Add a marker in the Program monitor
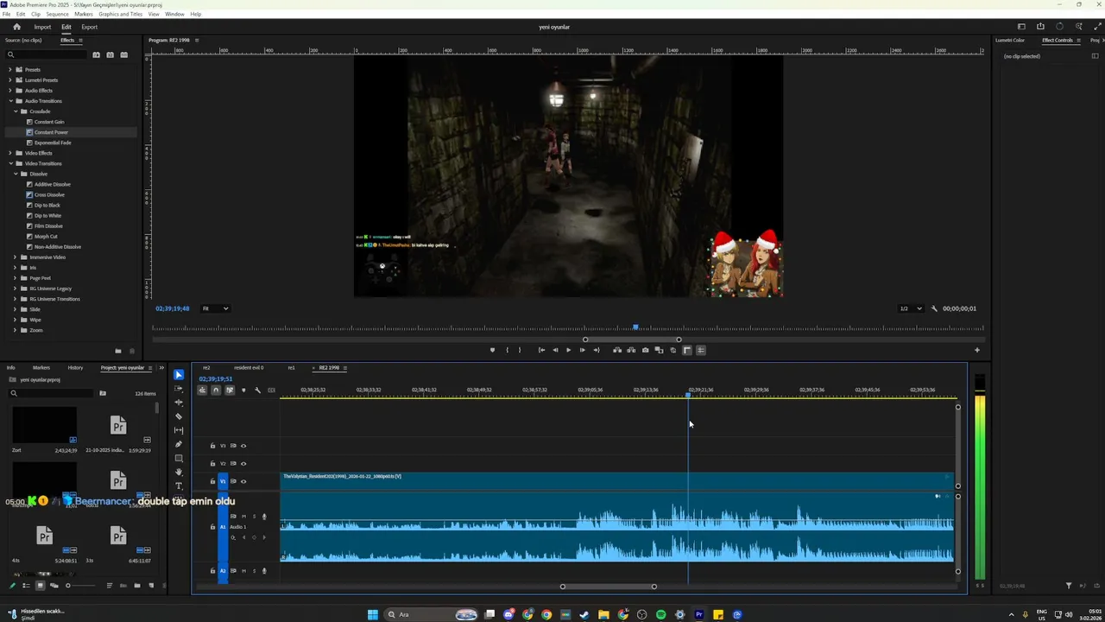Screen dimensions: 1105x622 point(492,350)
